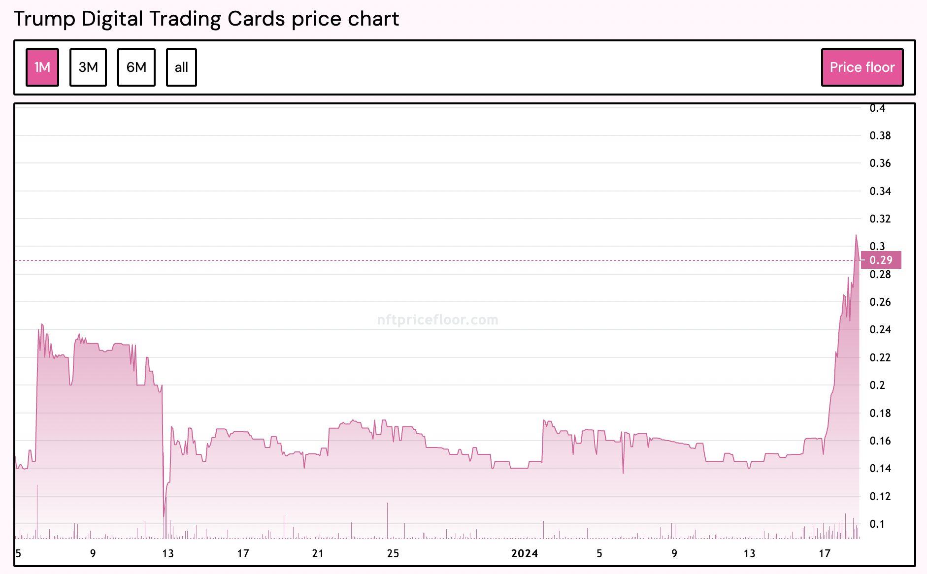This screenshot has width=927, height=574.
Task: Toggle the Price floor button
Action: (x=862, y=67)
